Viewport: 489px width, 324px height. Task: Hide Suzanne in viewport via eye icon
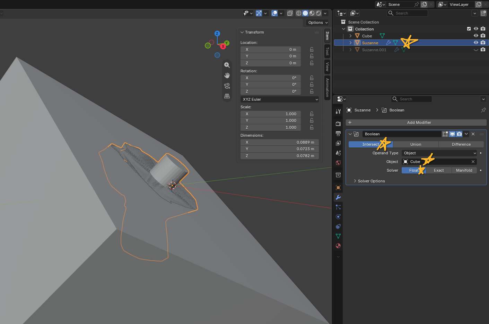476,43
